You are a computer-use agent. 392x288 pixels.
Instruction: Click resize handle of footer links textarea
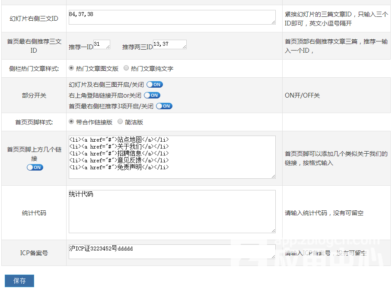(x=273, y=176)
